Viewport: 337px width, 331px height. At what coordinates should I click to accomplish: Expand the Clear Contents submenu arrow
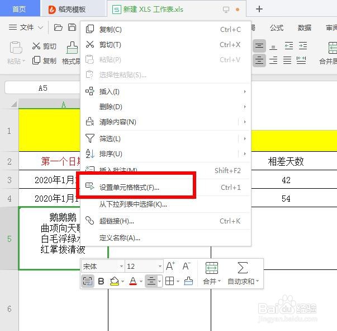point(245,122)
